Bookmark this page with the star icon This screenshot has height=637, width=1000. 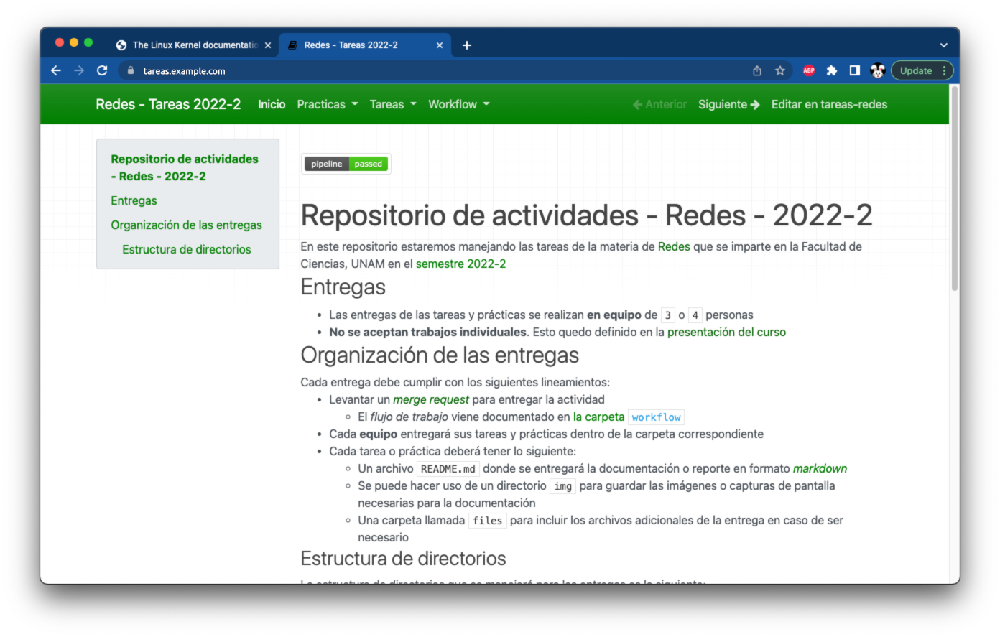pos(779,70)
